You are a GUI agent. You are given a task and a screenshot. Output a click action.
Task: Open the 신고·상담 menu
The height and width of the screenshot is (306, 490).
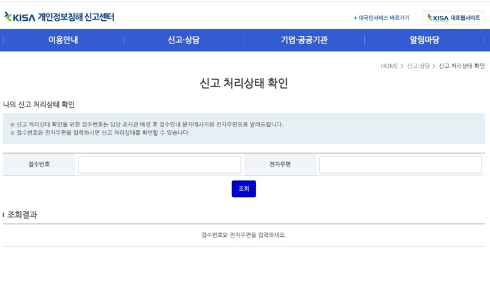click(184, 40)
